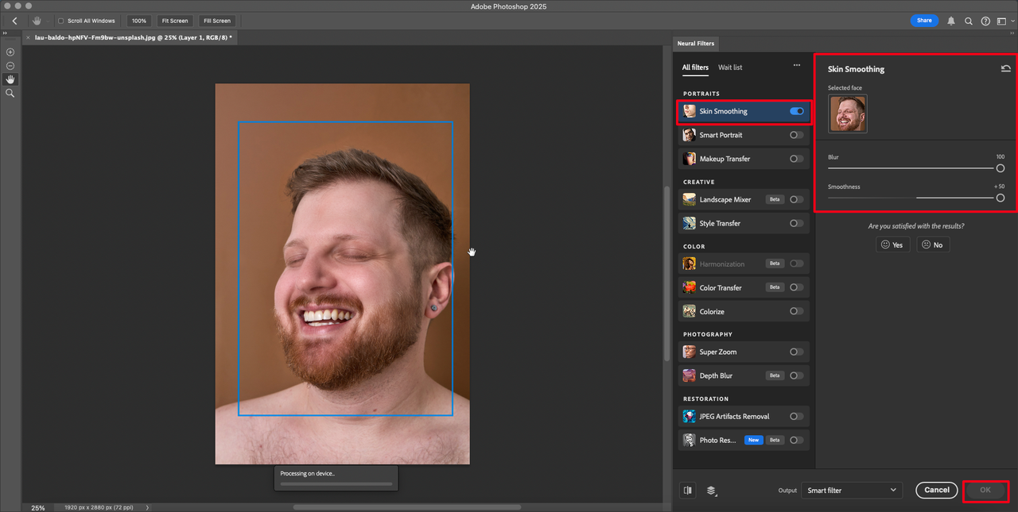This screenshot has width=1018, height=512.
Task: Check the Scroll All Windows checkbox
Action: coord(61,21)
